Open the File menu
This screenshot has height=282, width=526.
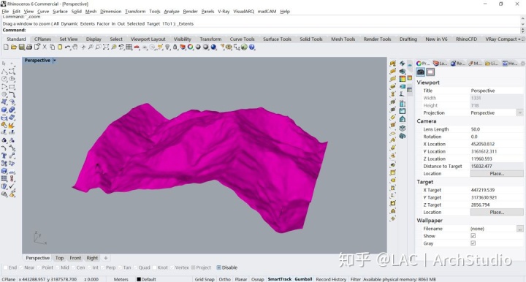coord(5,12)
